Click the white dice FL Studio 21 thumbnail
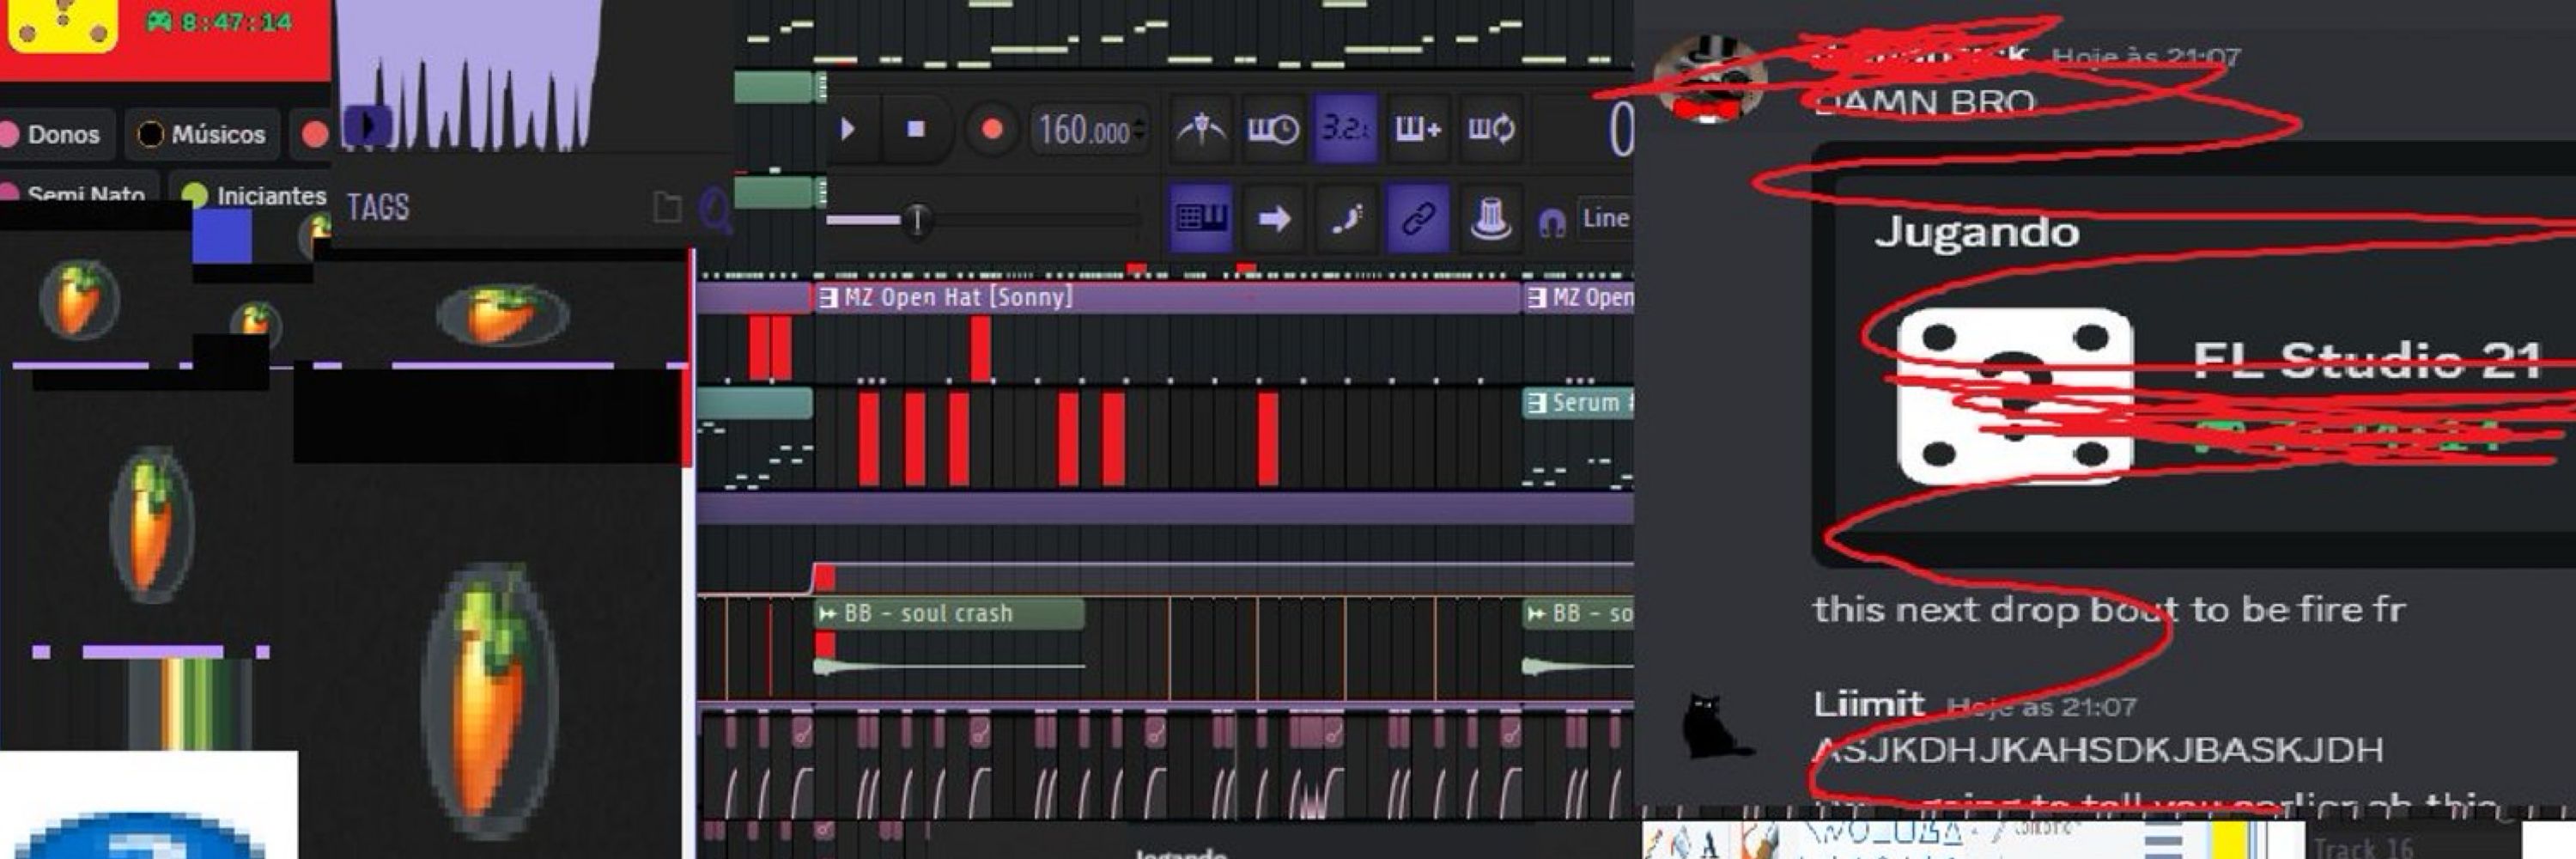2576x859 pixels. coord(2016,398)
